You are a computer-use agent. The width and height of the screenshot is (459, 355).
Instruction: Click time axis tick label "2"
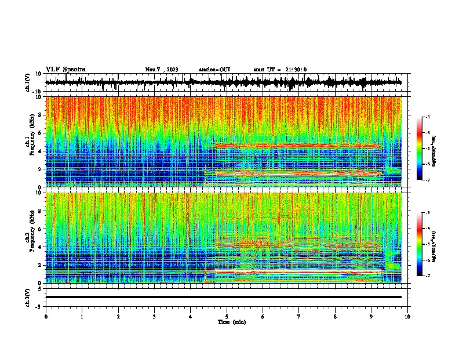[118, 317]
